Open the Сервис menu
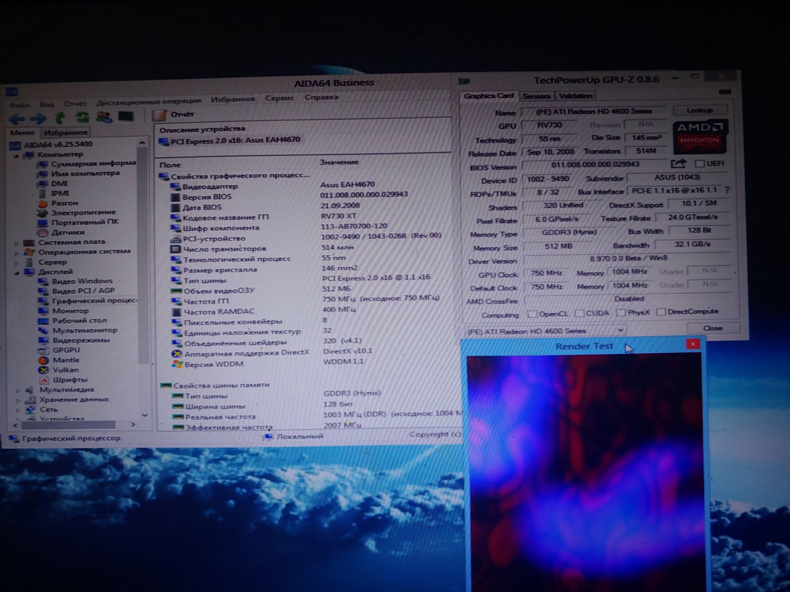790x592 pixels. tap(279, 98)
